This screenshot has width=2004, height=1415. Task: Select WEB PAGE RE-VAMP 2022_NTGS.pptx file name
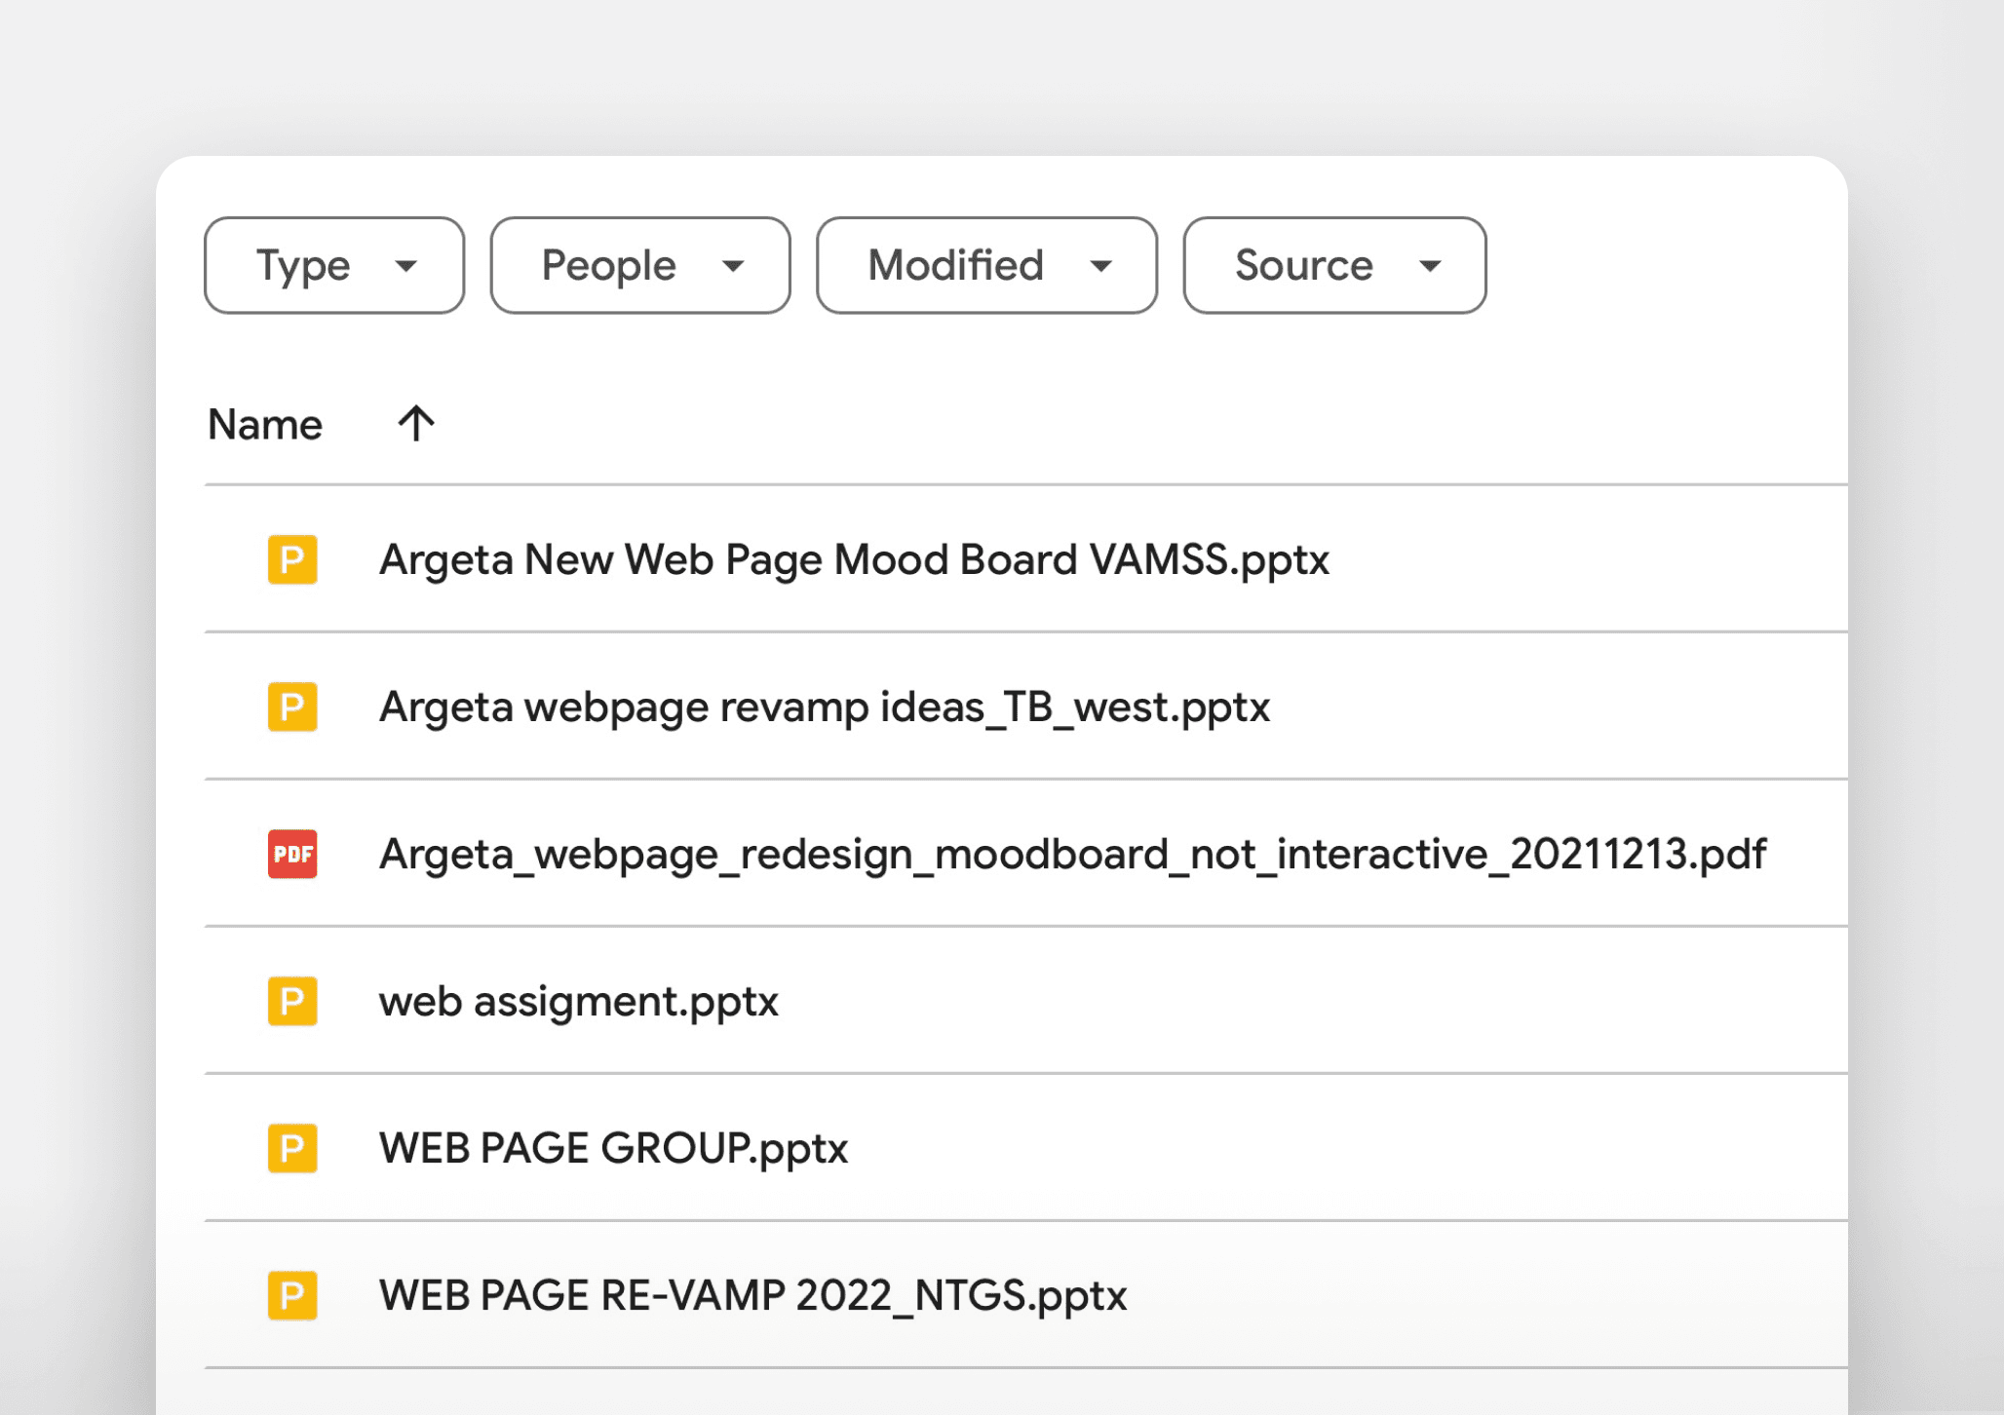(x=752, y=1296)
